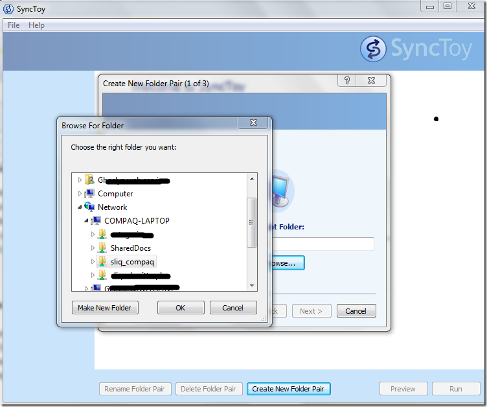Select the Computer tree item
Image resolution: width=487 pixels, height=407 pixels.
click(x=115, y=194)
